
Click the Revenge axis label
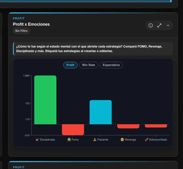click(x=130, y=140)
